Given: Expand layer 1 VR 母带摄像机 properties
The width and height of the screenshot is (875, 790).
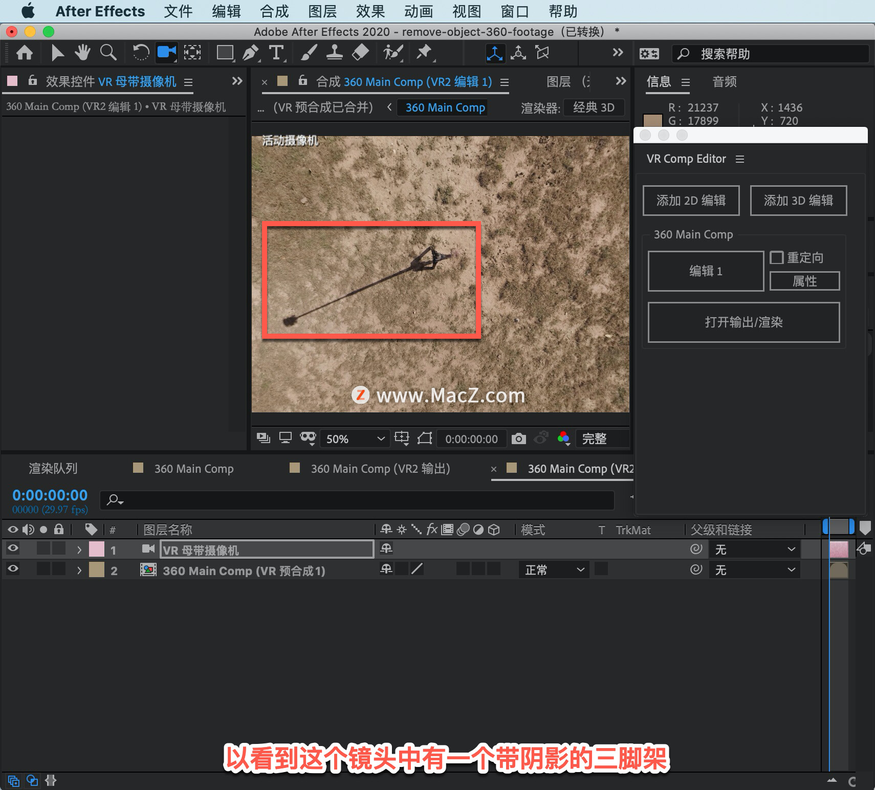Looking at the screenshot, I should coord(79,550).
